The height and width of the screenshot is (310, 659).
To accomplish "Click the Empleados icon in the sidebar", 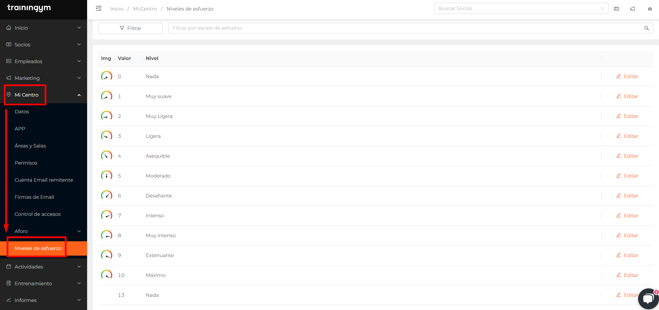I will [9, 61].
